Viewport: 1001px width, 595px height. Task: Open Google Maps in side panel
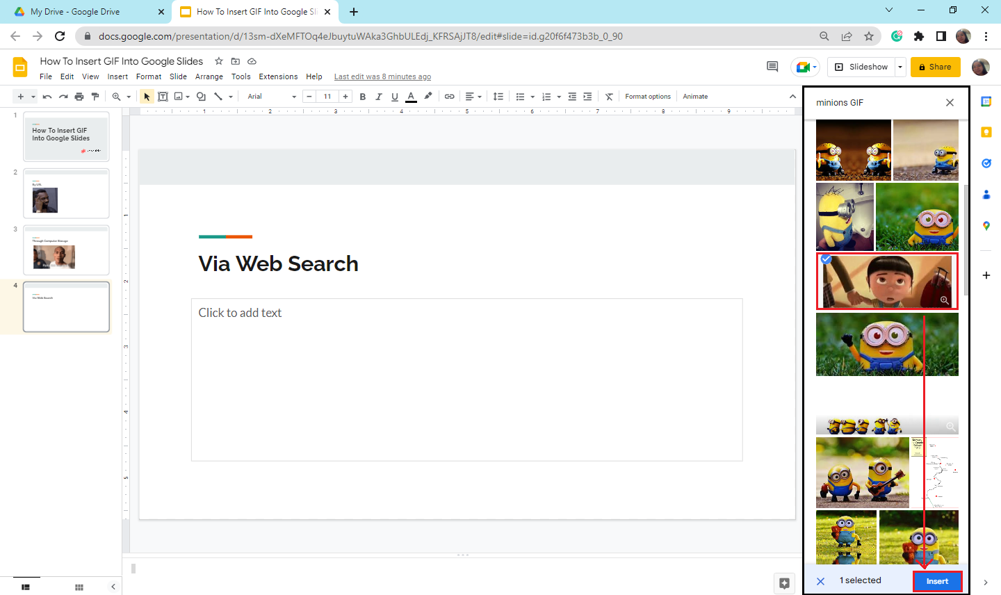coord(986,226)
